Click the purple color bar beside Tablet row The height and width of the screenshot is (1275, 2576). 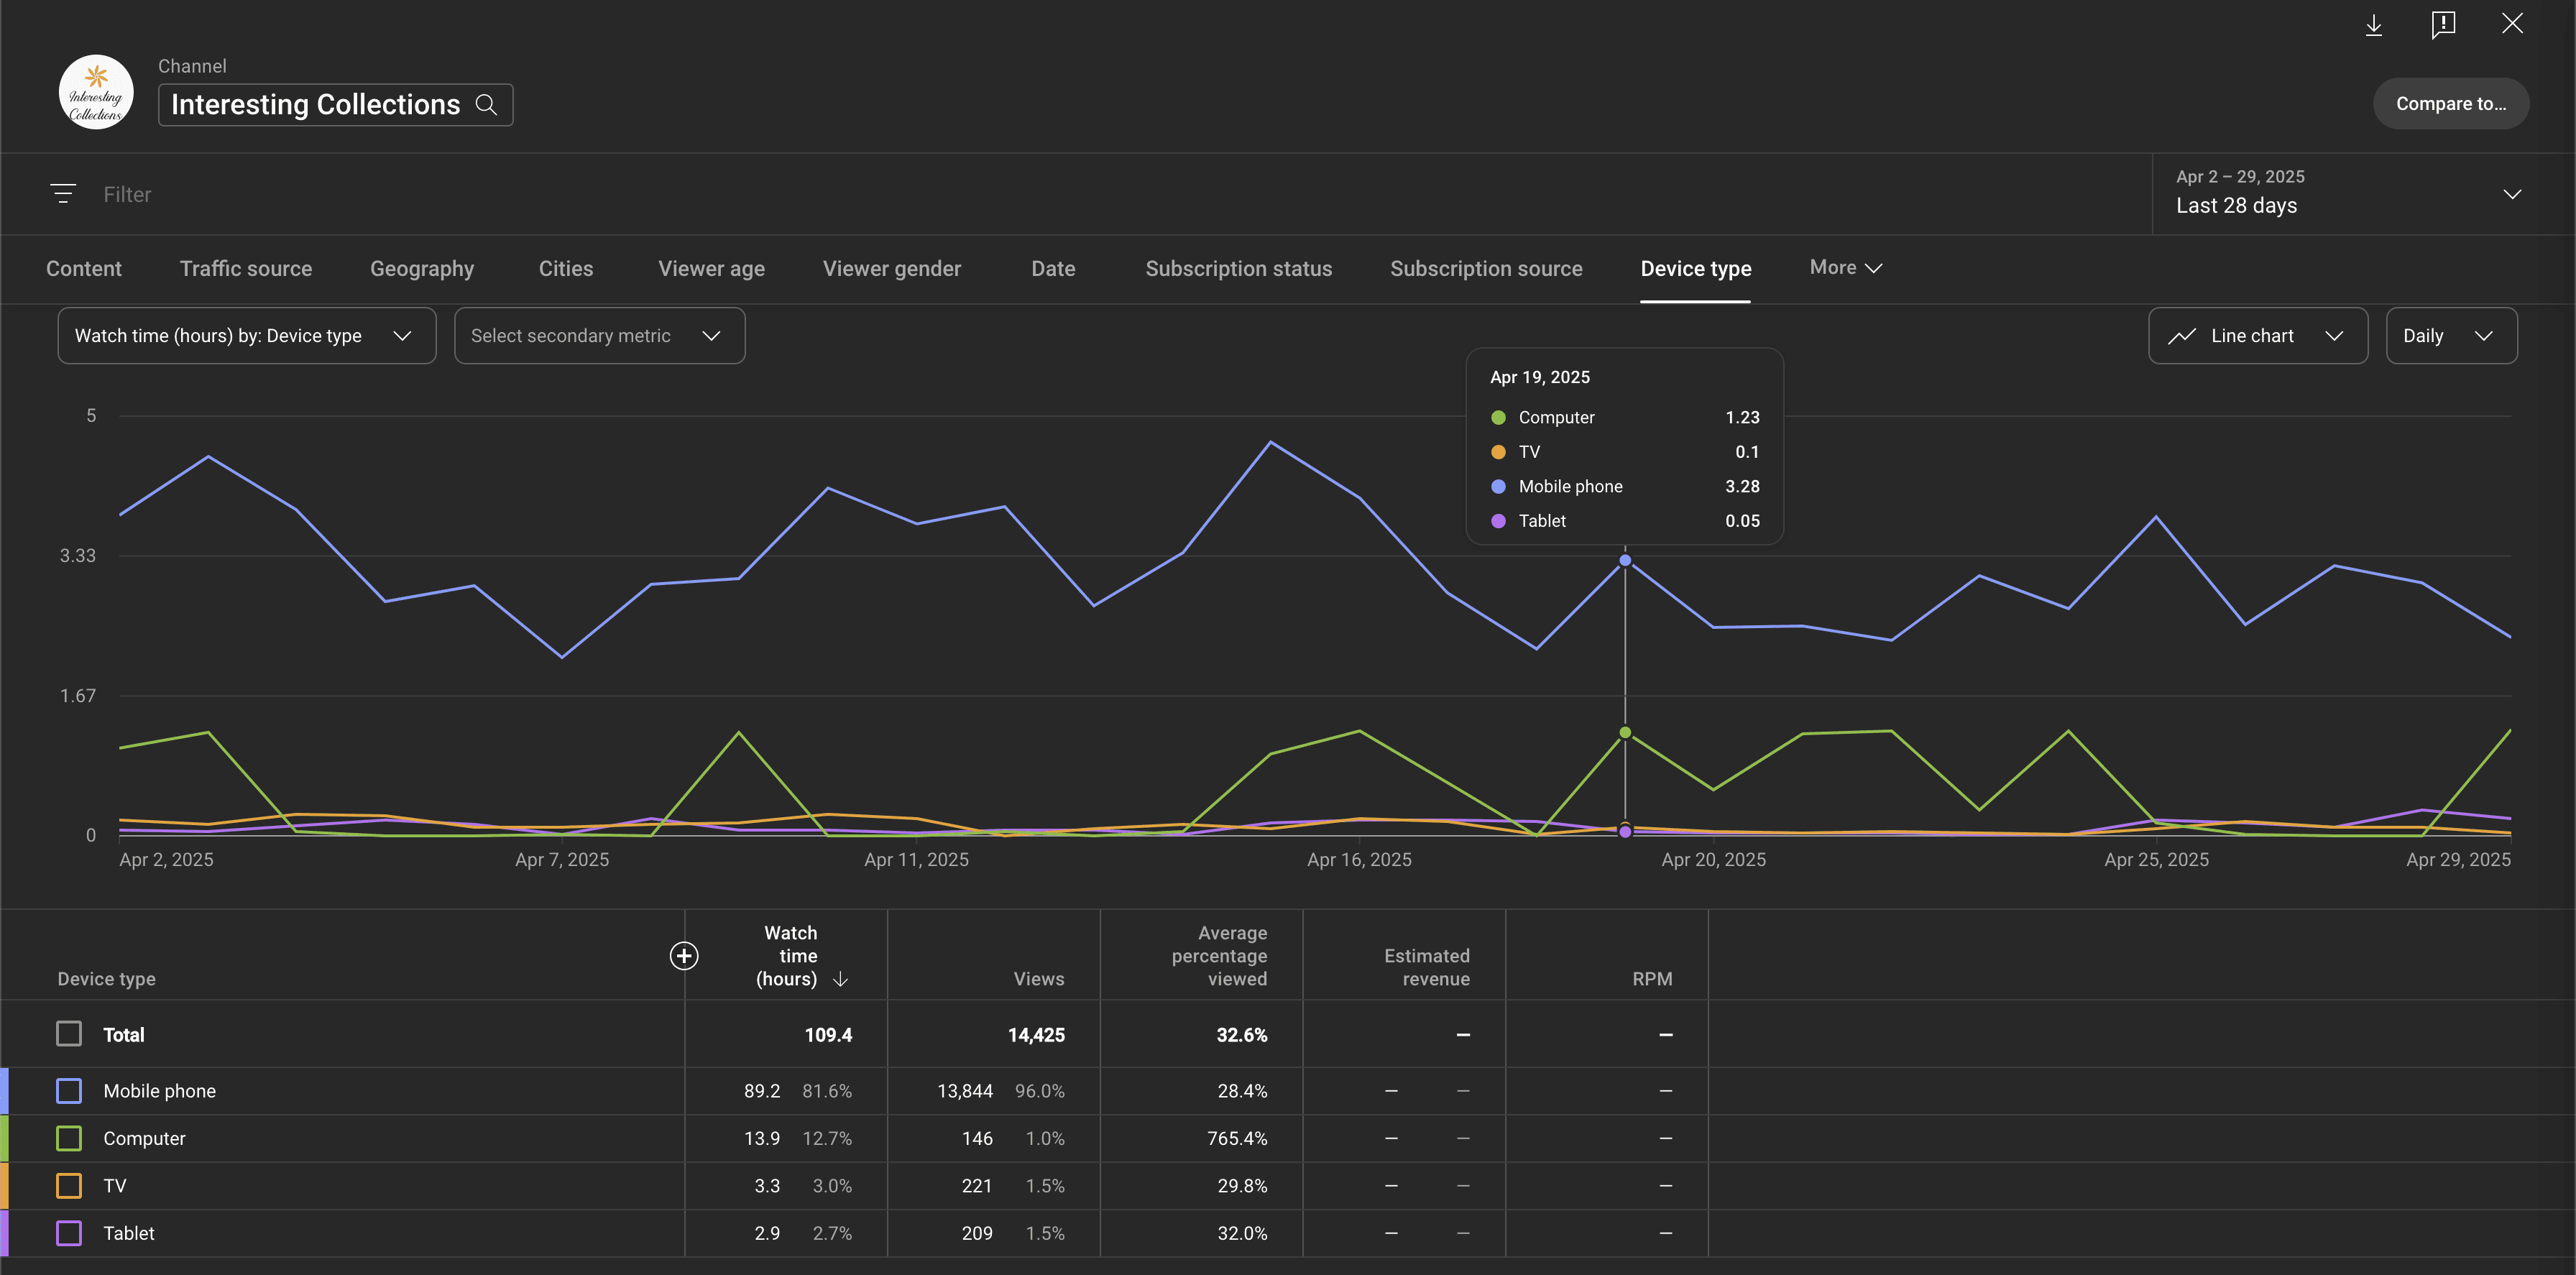pyautogui.click(x=5, y=1233)
